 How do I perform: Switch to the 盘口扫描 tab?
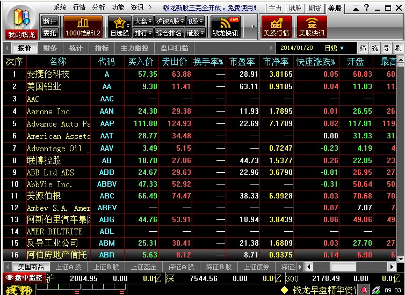(x=175, y=48)
